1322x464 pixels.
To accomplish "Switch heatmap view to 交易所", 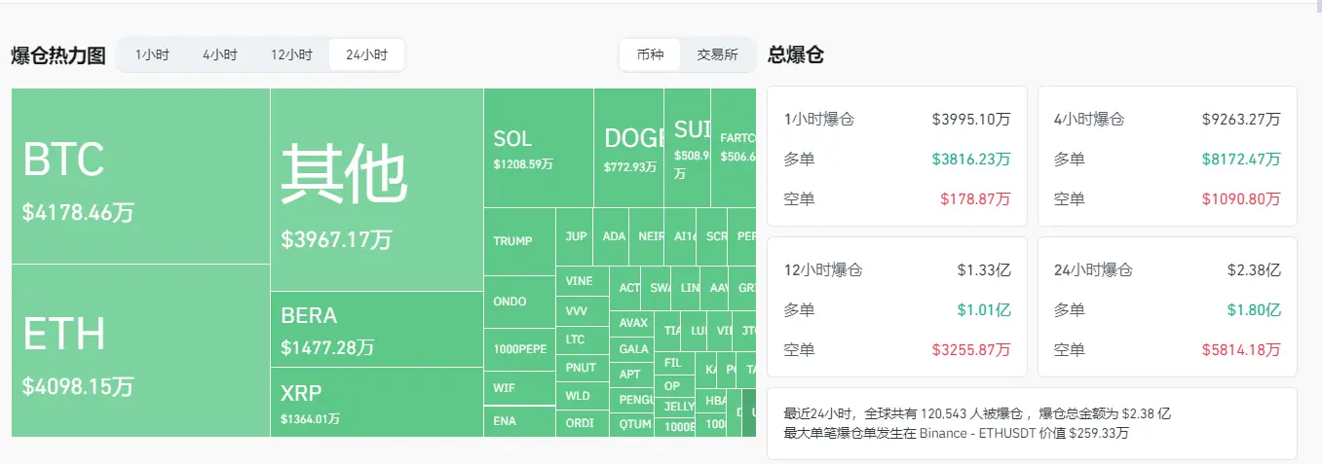I will (x=717, y=55).
